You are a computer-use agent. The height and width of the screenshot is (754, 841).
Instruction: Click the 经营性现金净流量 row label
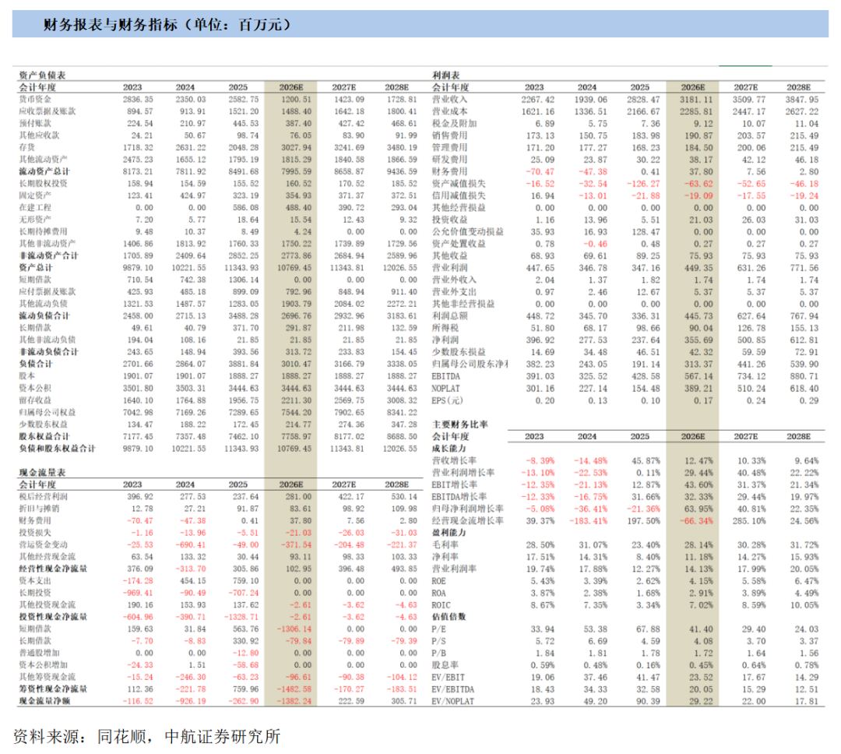(x=53, y=569)
